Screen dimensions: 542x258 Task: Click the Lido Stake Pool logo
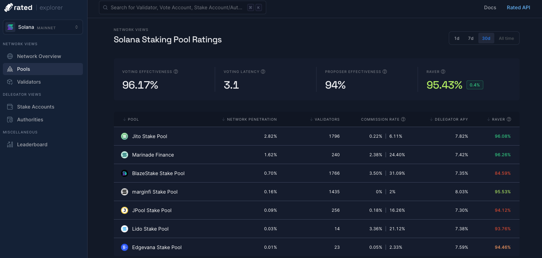[125, 229]
